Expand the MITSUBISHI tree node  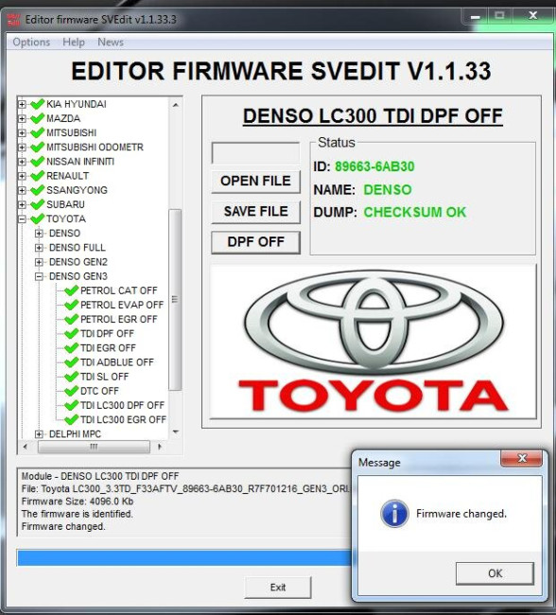pos(23,133)
